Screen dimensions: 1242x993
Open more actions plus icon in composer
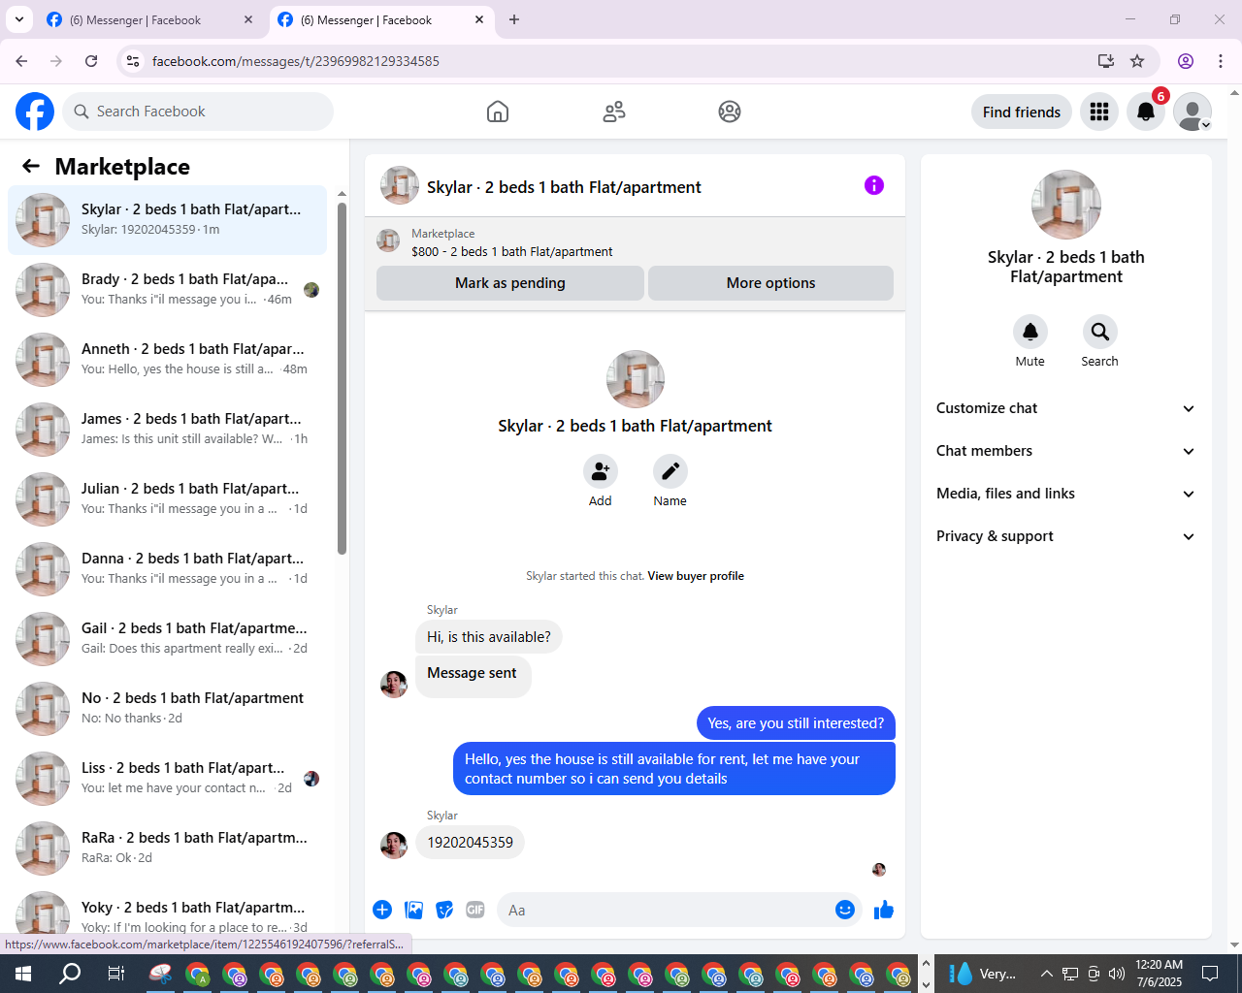[x=382, y=910]
